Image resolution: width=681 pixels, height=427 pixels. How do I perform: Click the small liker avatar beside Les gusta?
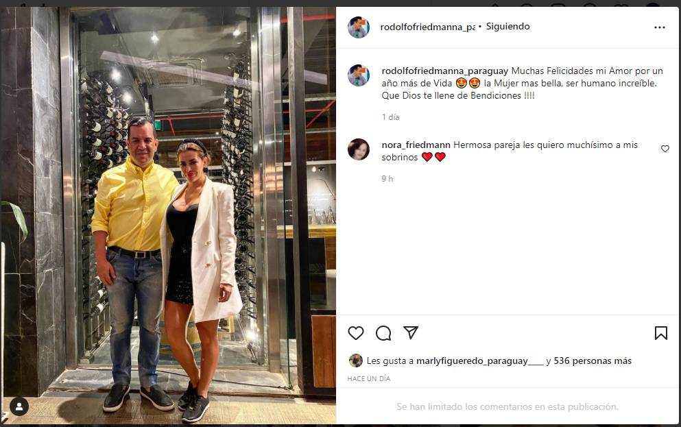point(356,361)
